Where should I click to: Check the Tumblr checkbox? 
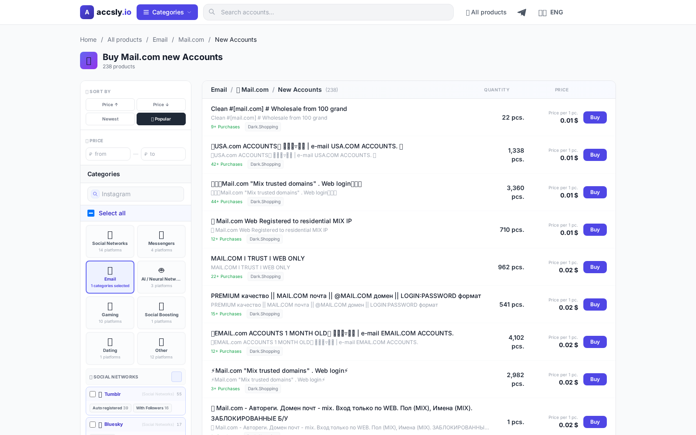click(93, 394)
